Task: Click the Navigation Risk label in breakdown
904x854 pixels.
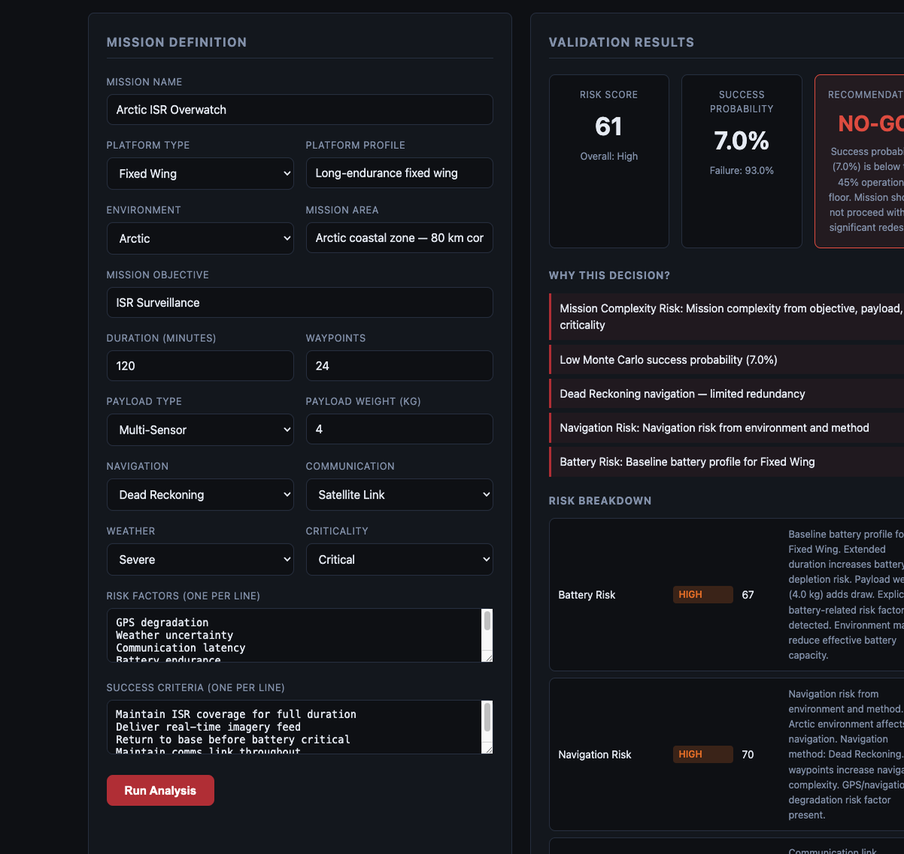Action: click(595, 755)
